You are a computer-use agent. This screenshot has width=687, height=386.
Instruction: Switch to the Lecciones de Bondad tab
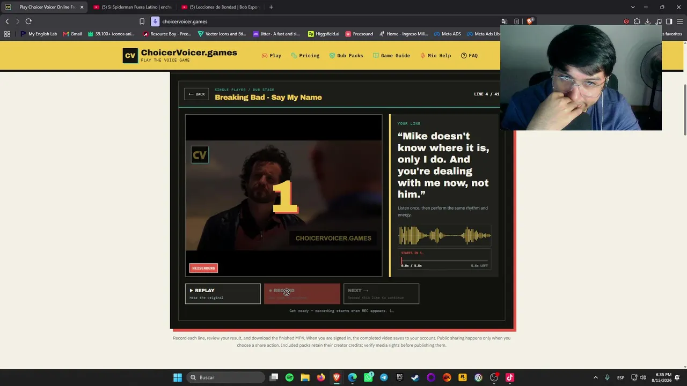tap(220, 7)
